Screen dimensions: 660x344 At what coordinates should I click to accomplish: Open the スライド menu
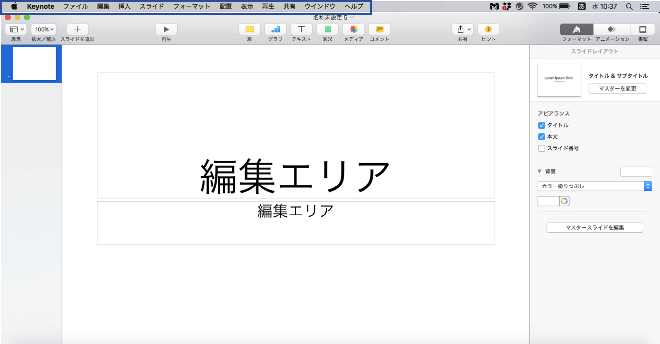(x=152, y=6)
